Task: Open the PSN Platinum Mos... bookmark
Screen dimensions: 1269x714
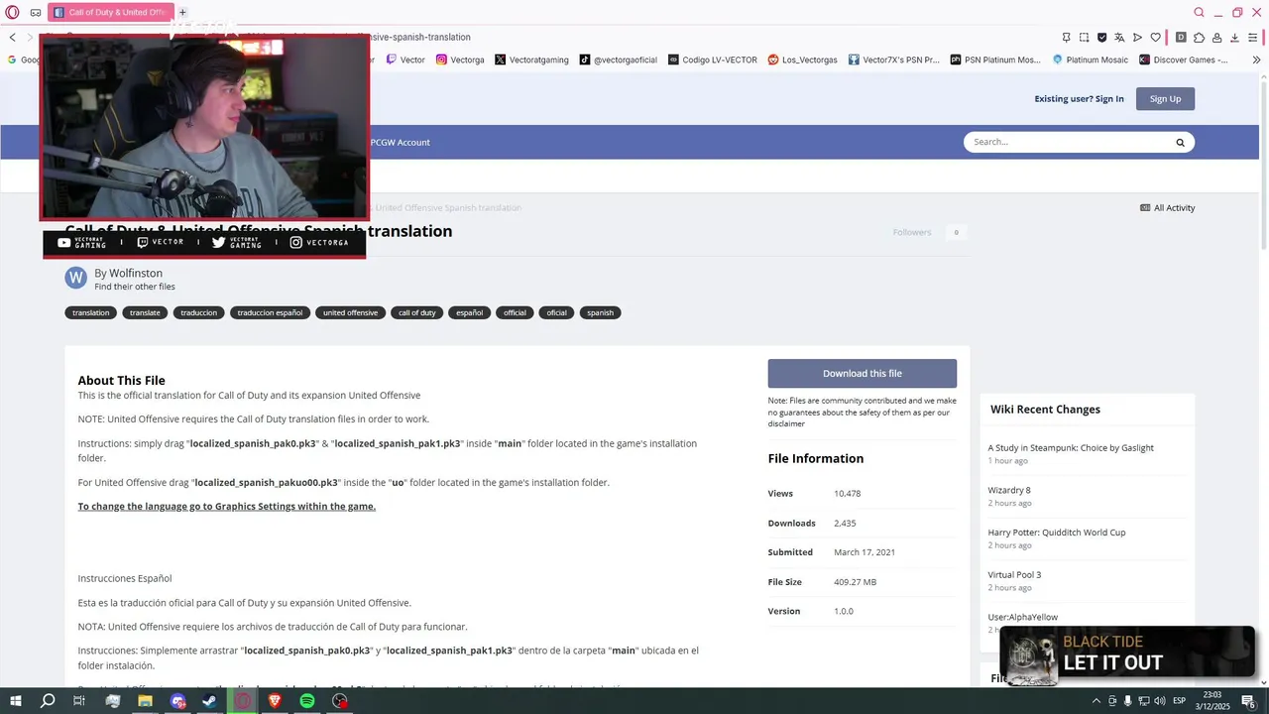Action: [x=995, y=59]
